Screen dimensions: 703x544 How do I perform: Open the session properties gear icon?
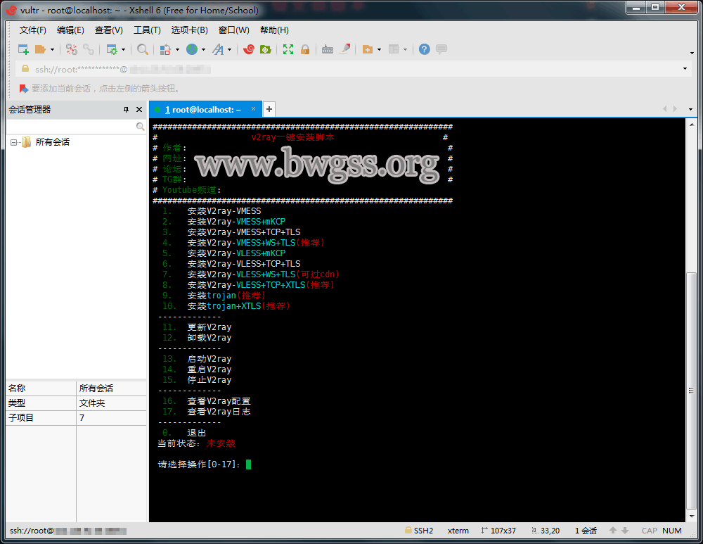pos(112,49)
